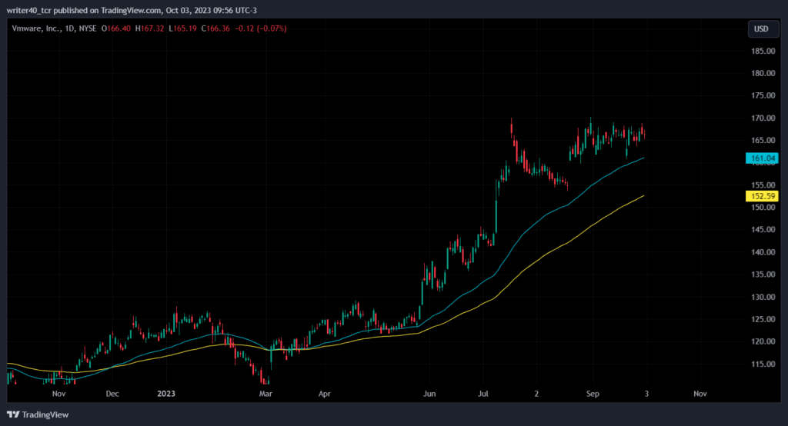Click the 170.00 price axis label
The image size is (788, 426).
[x=763, y=118]
